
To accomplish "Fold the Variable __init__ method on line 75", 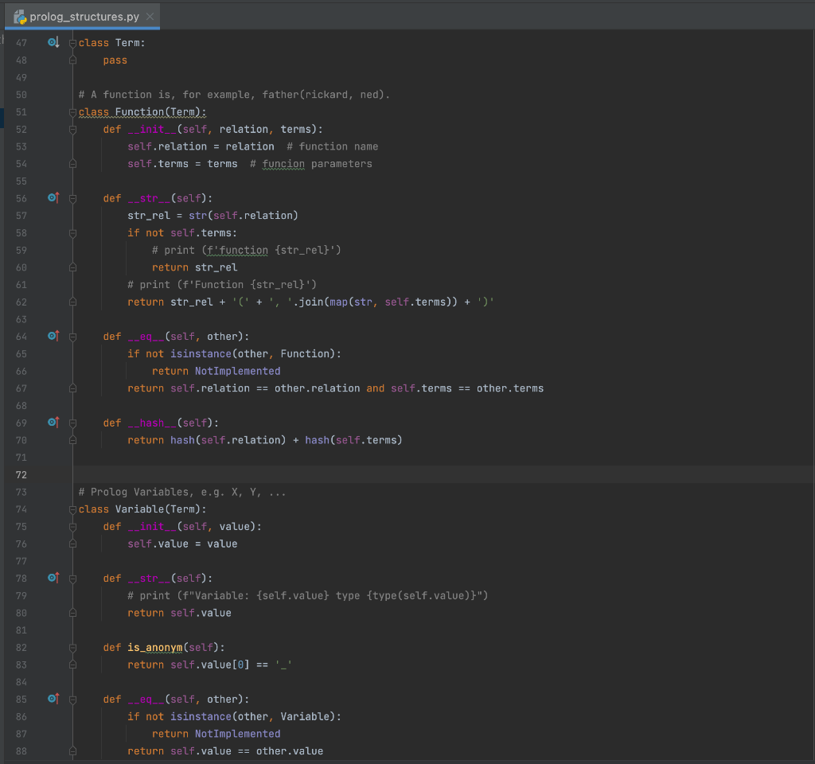I will (72, 527).
